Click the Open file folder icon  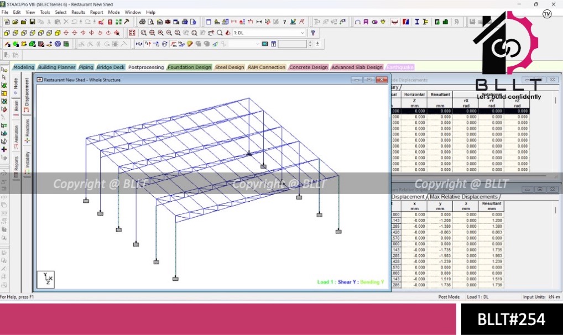(x=15, y=22)
